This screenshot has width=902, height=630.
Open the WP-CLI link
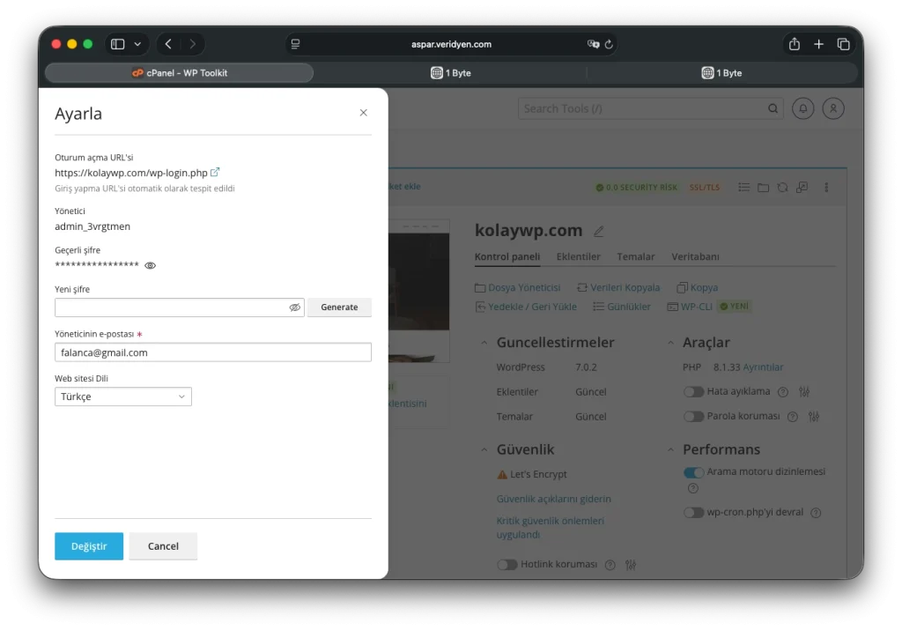[690, 307]
